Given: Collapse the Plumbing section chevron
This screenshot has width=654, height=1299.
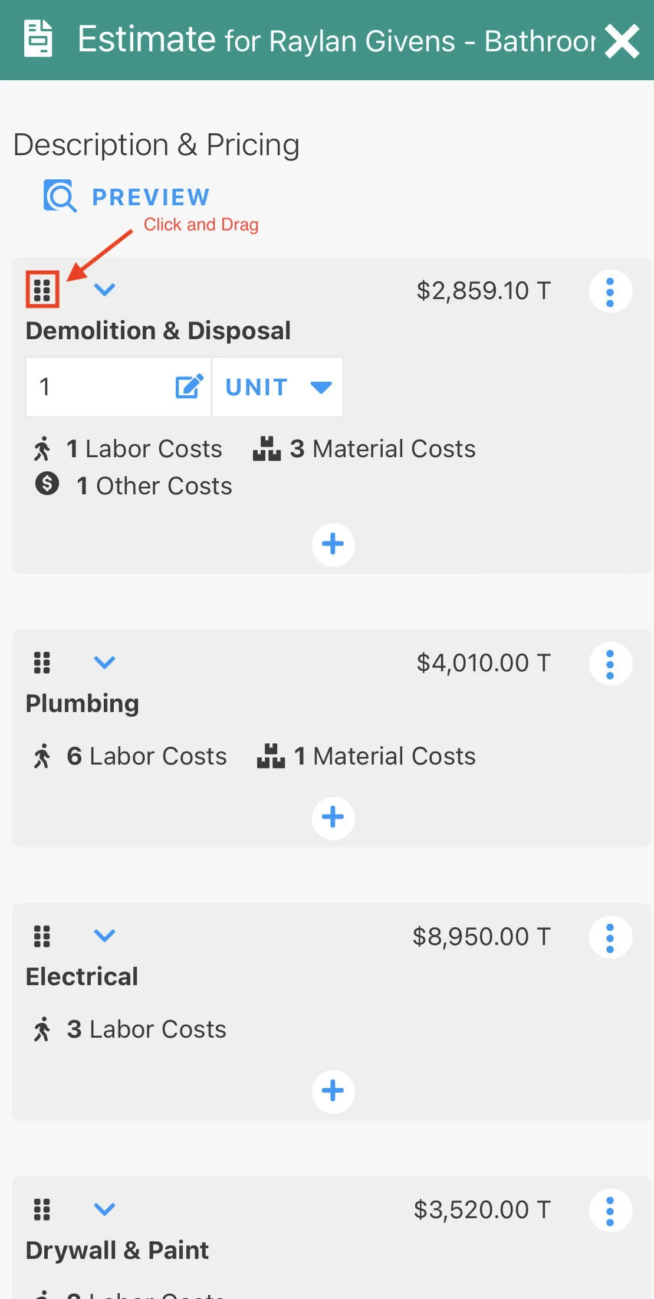Looking at the screenshot, I should click(104, 662).
